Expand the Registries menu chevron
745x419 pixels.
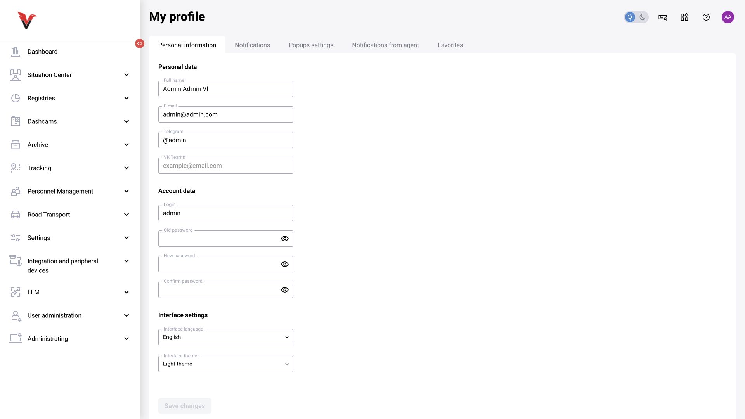pos(126,98)
